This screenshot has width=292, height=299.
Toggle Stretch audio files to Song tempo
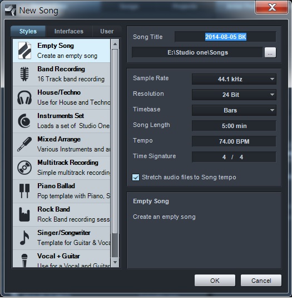pyautogui.click(x=136, y=178)
